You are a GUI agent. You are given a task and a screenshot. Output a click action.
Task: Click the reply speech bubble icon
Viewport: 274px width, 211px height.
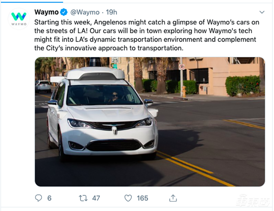point(39,198)
